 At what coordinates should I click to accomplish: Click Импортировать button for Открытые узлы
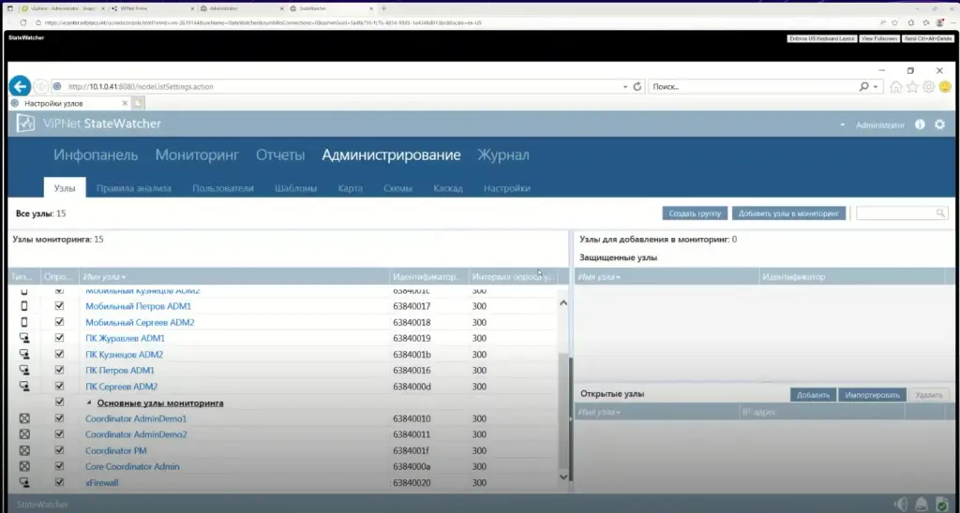click(873, 395)
